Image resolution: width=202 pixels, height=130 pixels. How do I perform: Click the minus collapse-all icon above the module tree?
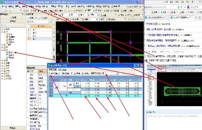[5, 25]
